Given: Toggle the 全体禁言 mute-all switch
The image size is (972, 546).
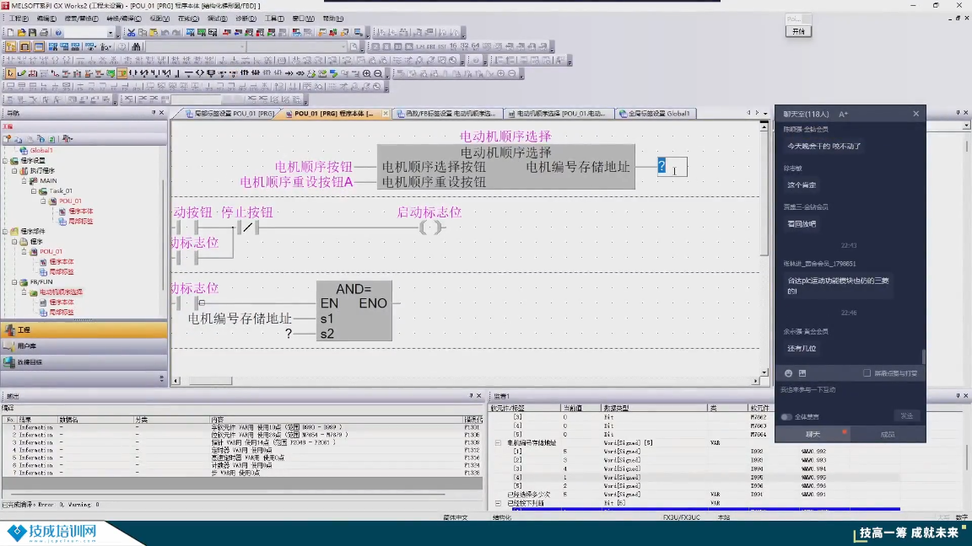Looking at the screenshot, I should (x=787, y=416).
